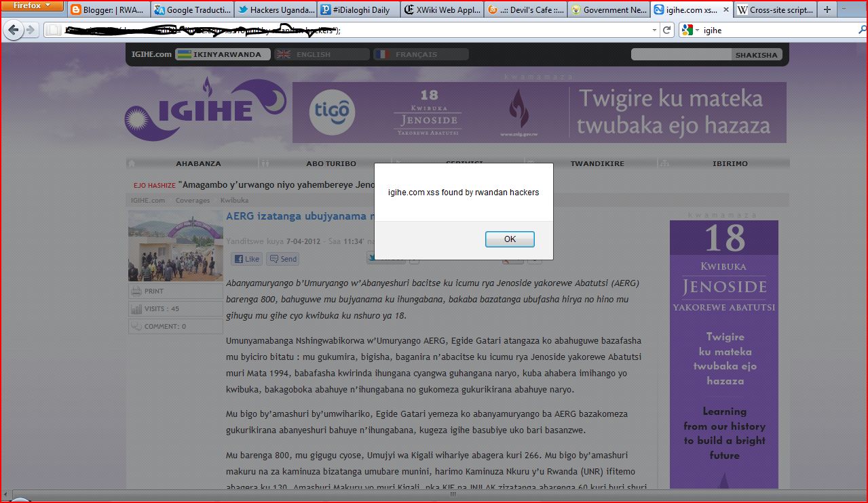Open the IBIRIMO menu item

point(730,163)
